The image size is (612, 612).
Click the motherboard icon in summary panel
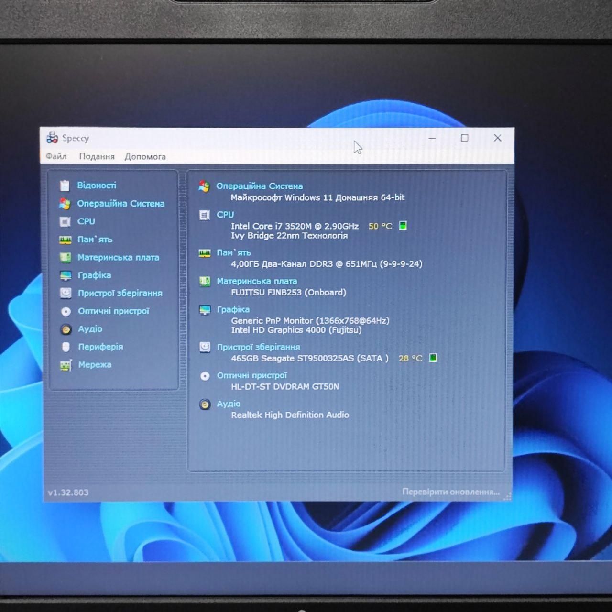pyautogui.click(x=205, y=281)
